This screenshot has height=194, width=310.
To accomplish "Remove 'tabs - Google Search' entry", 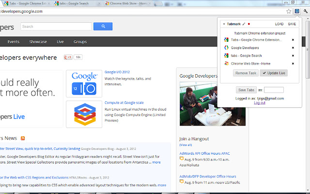I will [x=293, y=56].
